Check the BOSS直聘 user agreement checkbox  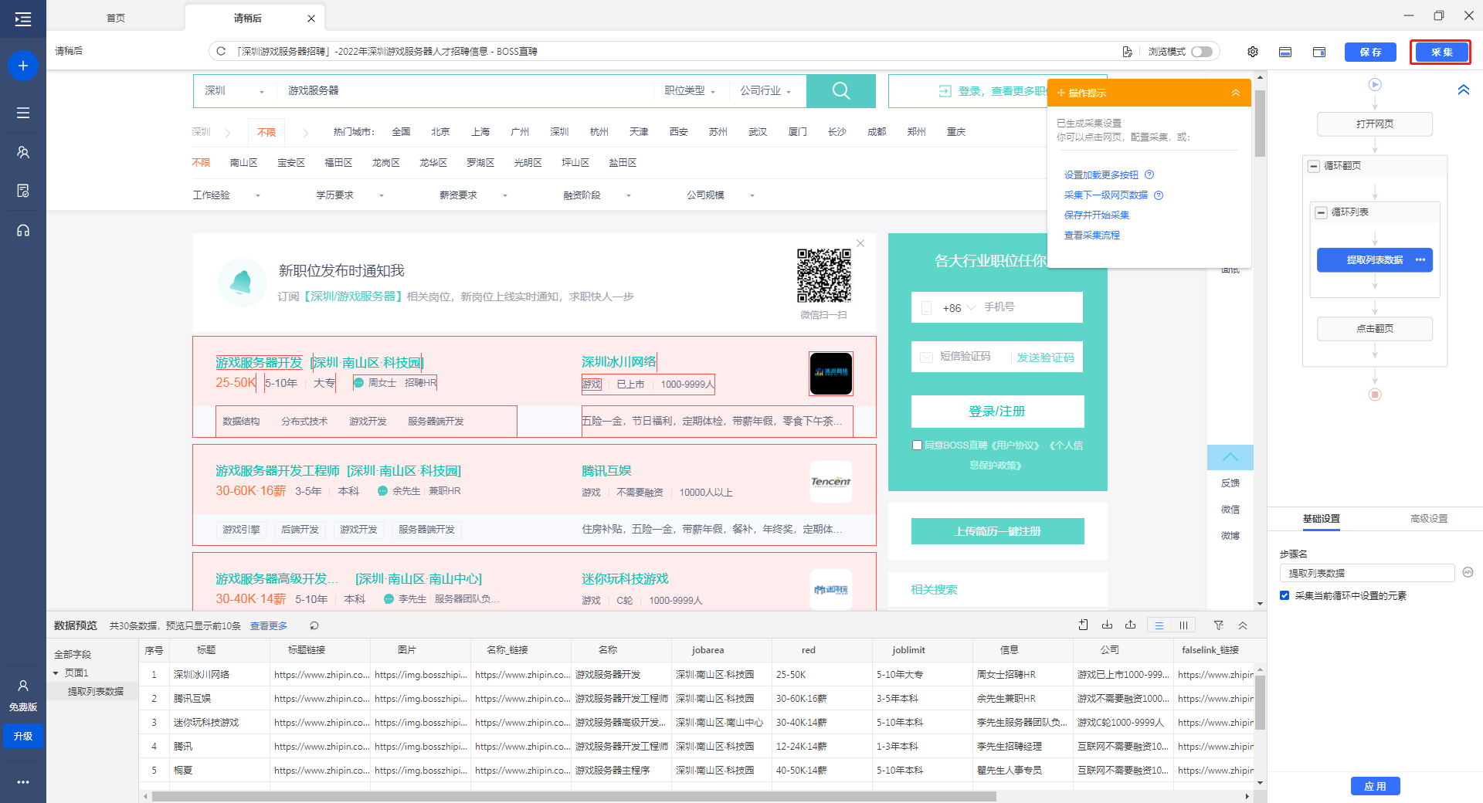[x=917, y=446]
